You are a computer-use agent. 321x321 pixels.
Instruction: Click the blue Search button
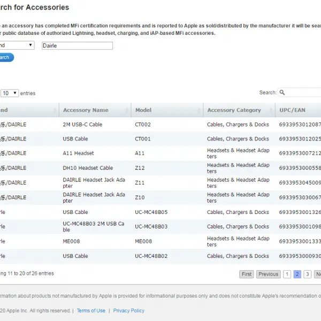point(7,57)
